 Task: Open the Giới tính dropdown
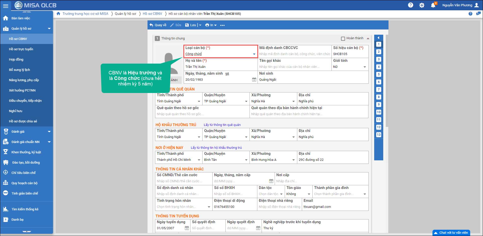365,67
